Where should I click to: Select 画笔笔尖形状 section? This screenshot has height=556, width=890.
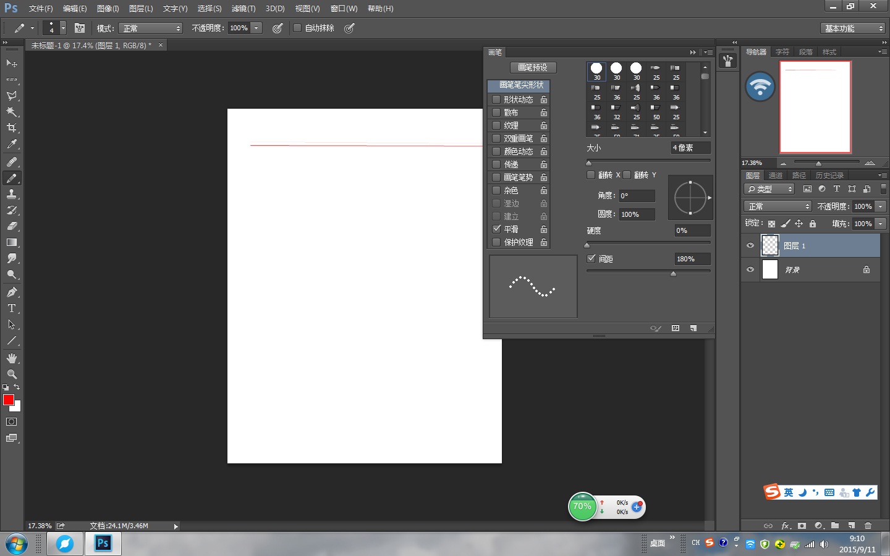(x=519, y=85)
